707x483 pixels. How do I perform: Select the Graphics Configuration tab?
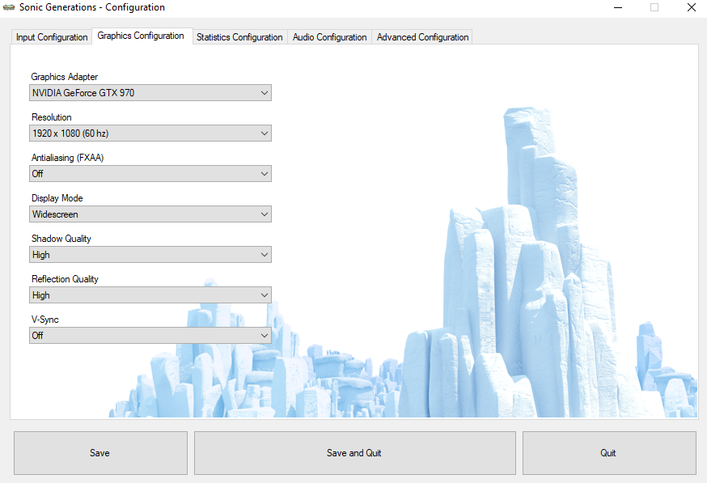(141, 36)
